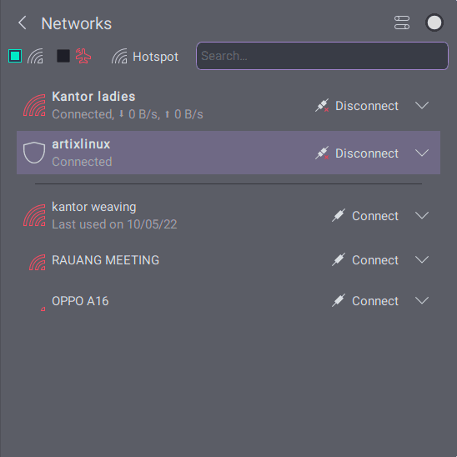The height and width of the screenshot is (457, 457).
Task: Click Last used on 10/05/22 text
Action: coord(114,224)
